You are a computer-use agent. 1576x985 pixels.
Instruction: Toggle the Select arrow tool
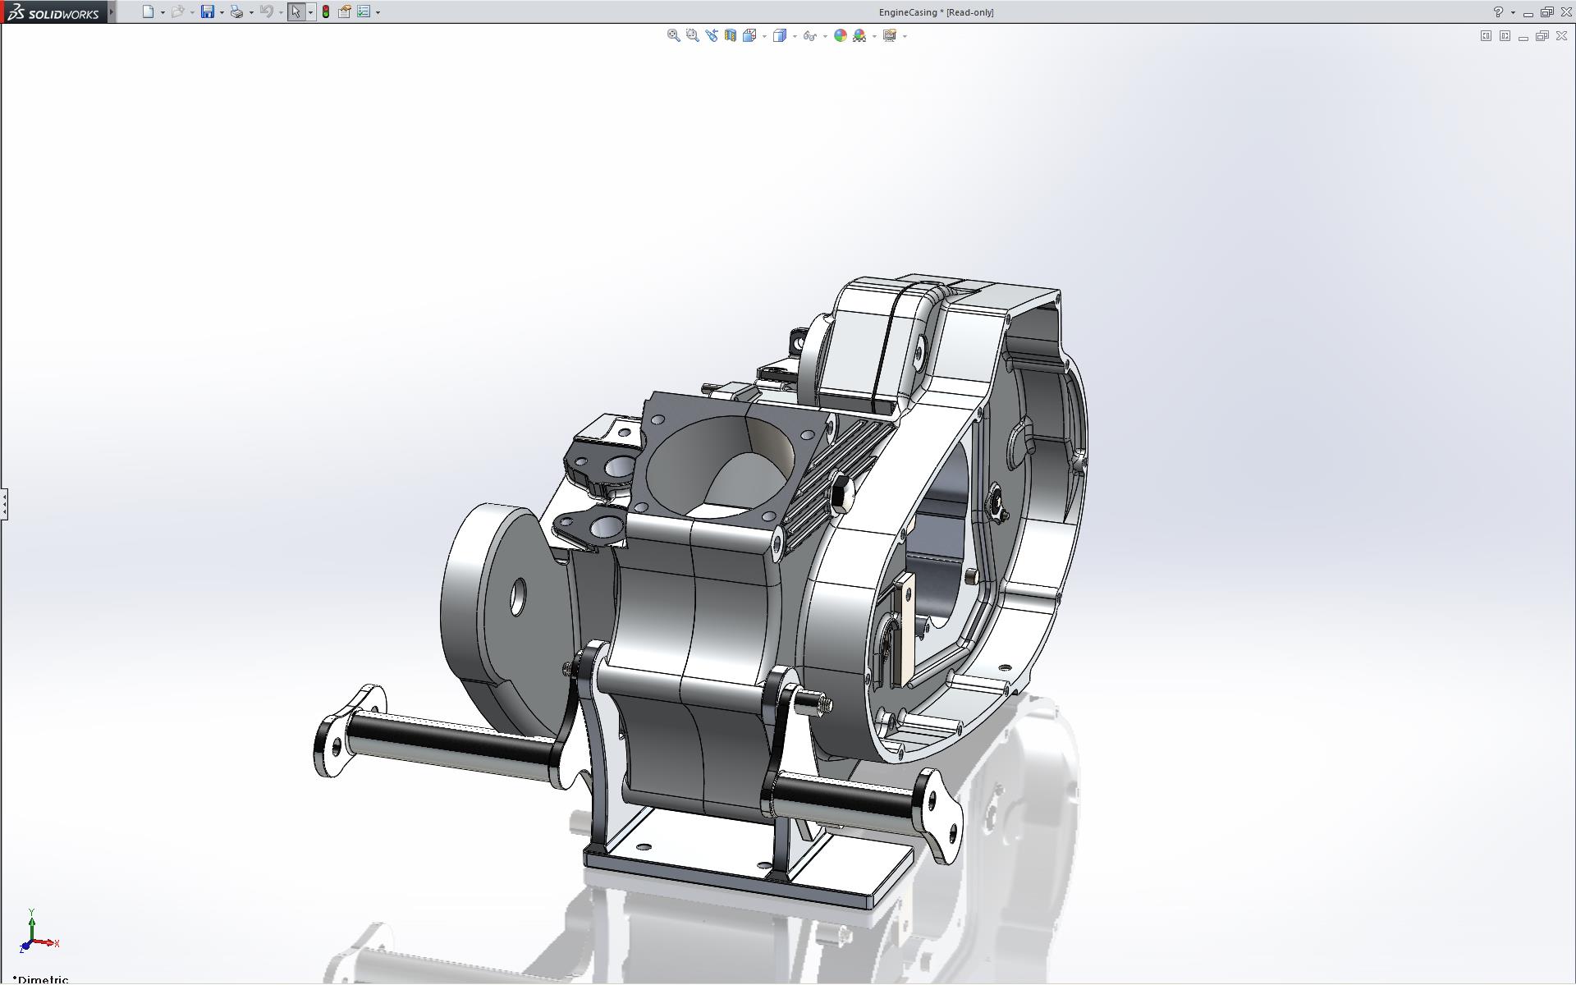coord(295,11)
